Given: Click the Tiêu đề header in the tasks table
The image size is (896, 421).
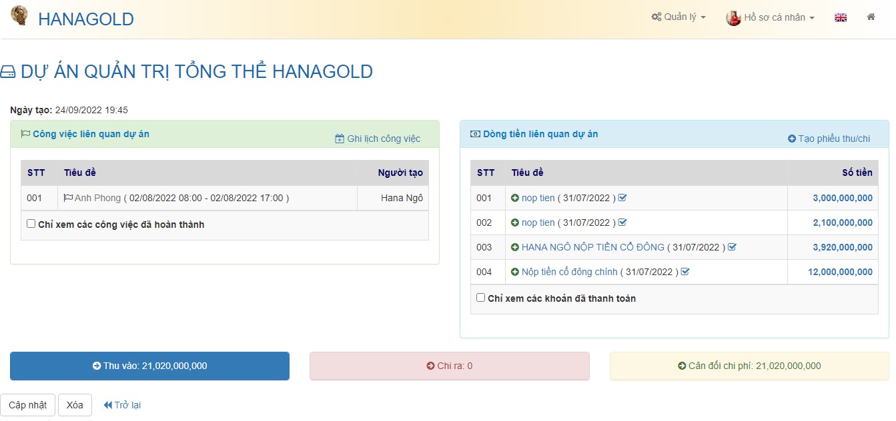Looking at the screenshot, I should coord(207,173).
